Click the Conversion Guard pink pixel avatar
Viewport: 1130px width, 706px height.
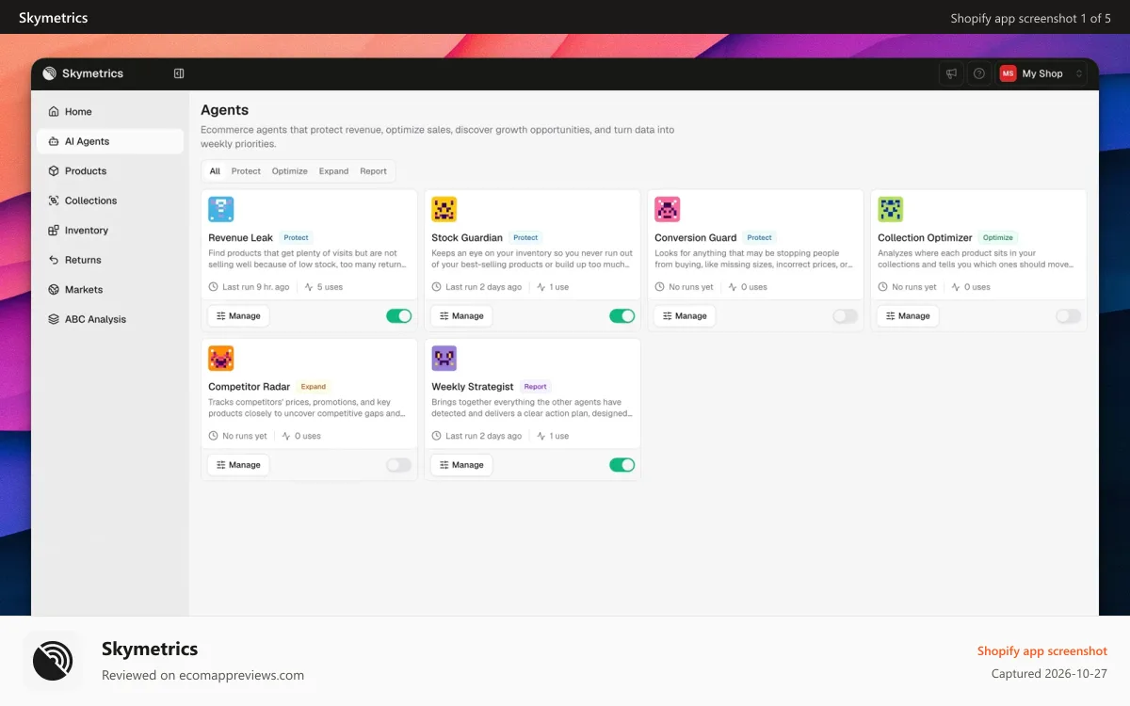(668, 209)
